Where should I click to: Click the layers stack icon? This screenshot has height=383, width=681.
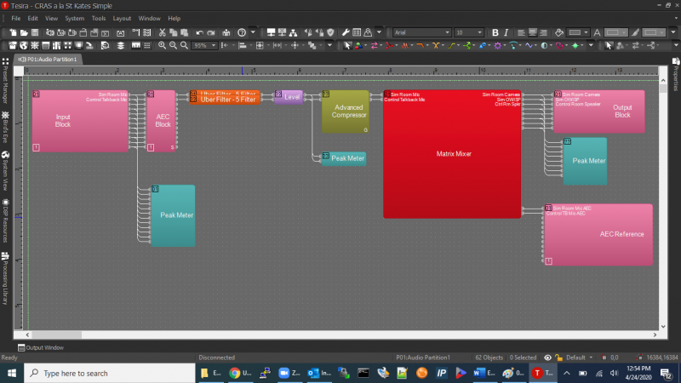120,45
